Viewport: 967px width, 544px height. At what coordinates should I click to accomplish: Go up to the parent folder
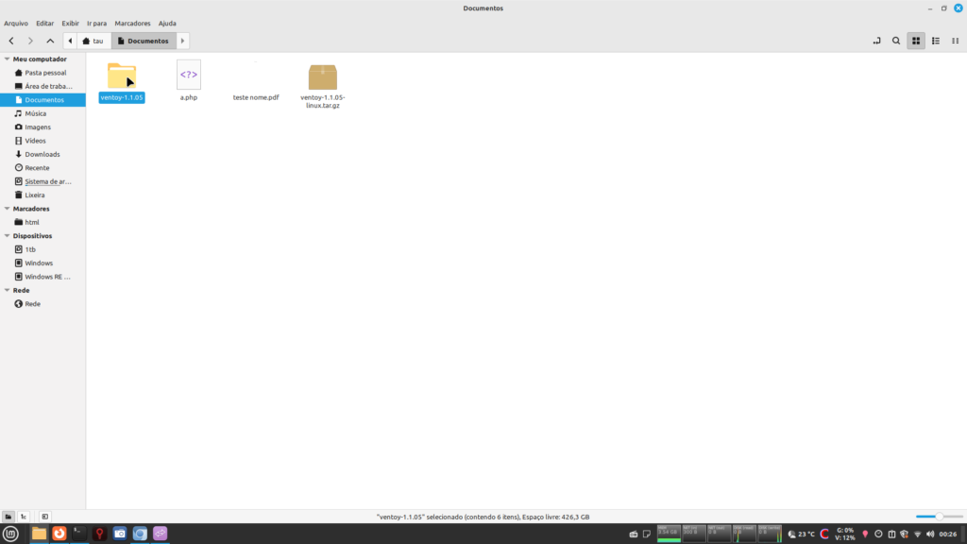[x=50, y=41]
